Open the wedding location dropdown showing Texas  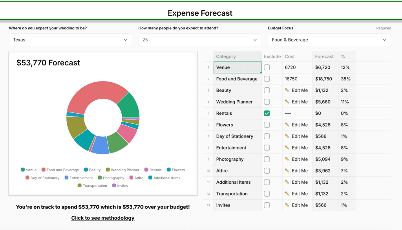(70, 40)
